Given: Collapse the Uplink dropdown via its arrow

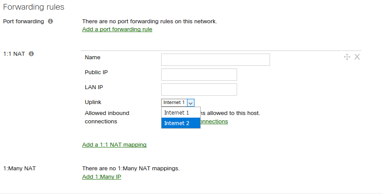Looking at the screenshot, I should [x=191, y=103].
